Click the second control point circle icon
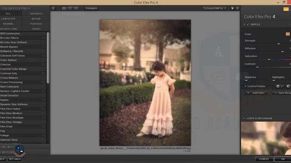This screenshot has width=291, height=163. [288, 86]
